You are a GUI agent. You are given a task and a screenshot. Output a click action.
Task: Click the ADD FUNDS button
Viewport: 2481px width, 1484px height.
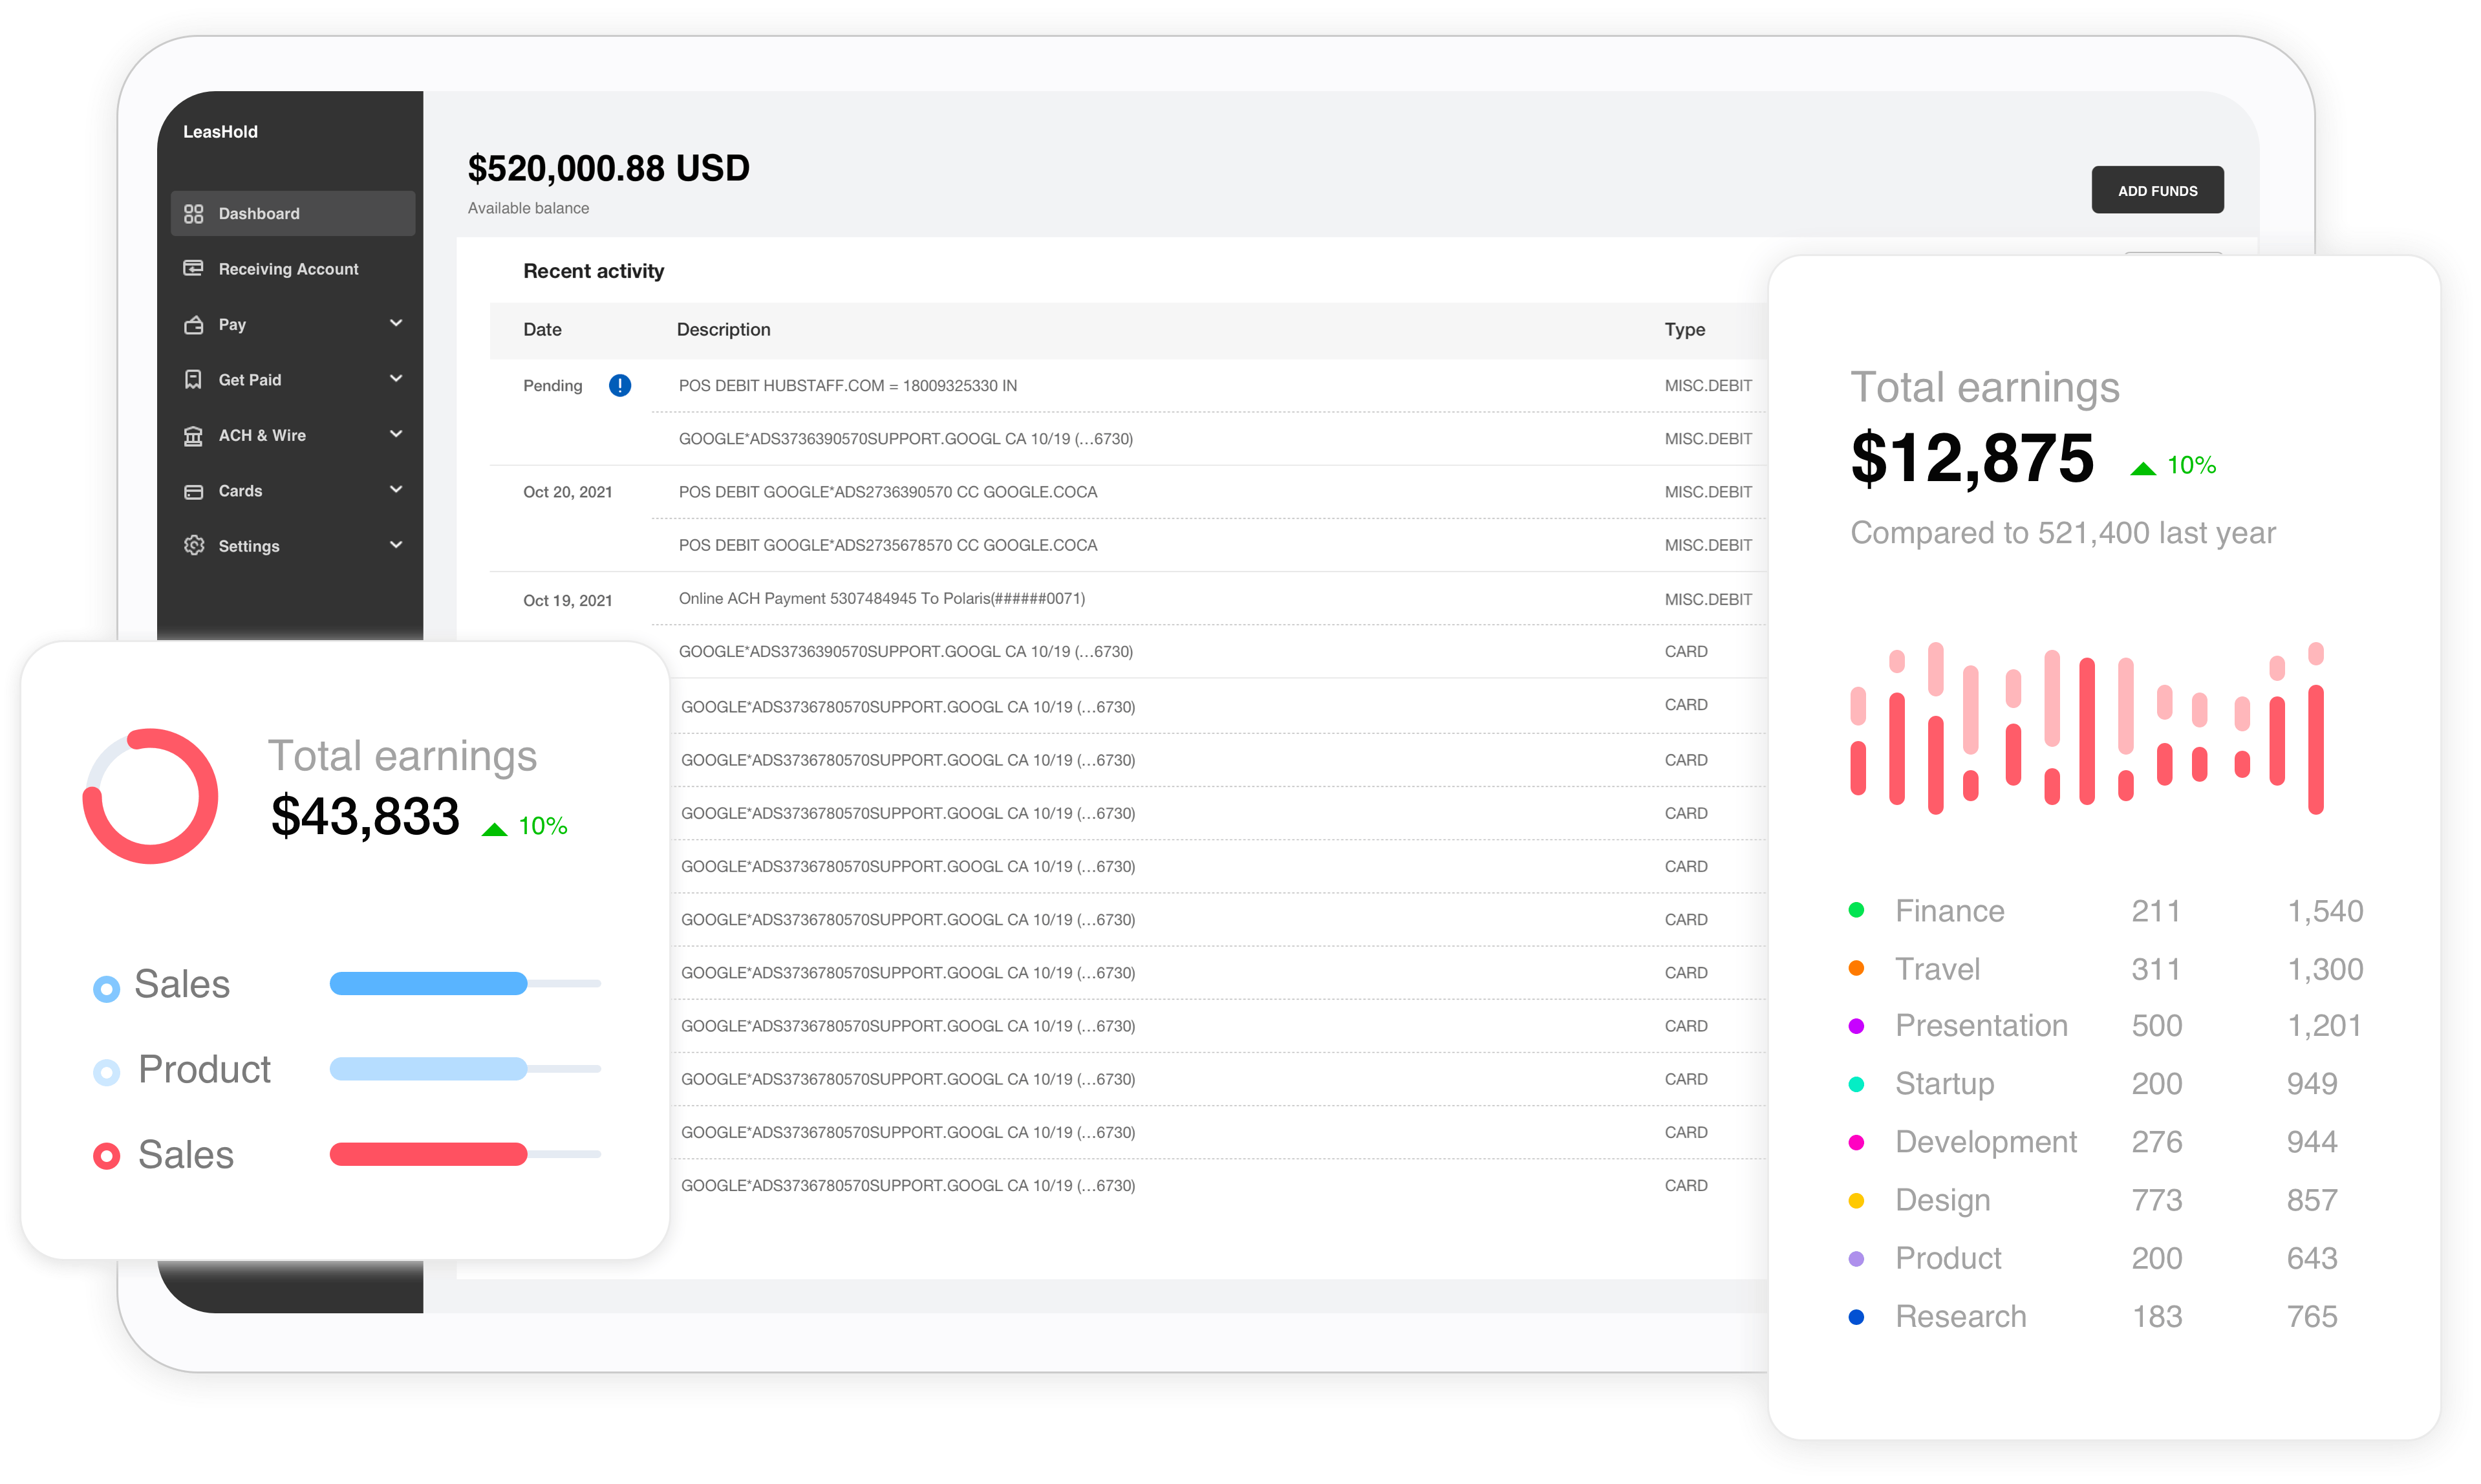click(2157, 190)
